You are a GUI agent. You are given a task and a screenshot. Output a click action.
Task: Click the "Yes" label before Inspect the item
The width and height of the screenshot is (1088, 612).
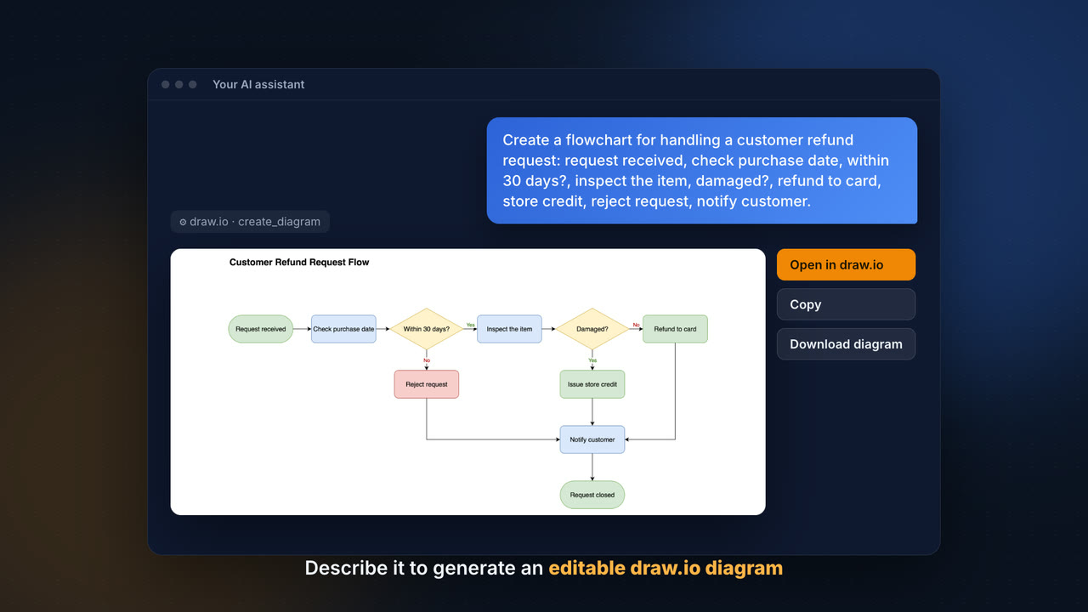(470, 325)
